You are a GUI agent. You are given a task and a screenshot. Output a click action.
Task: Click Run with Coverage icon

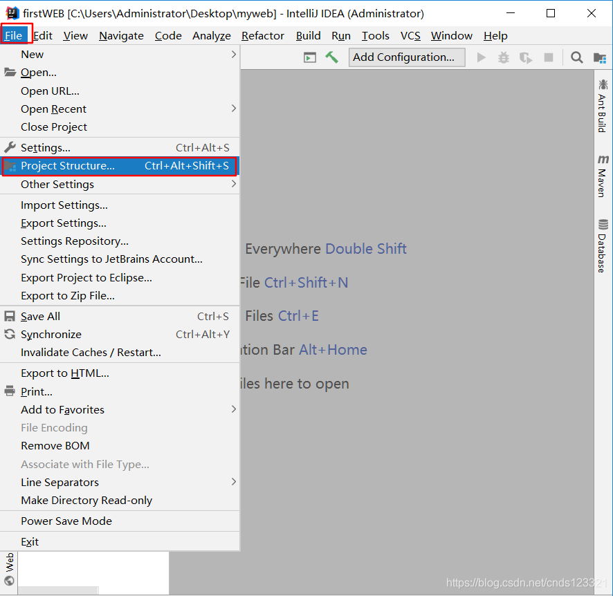tap(525, 58)
